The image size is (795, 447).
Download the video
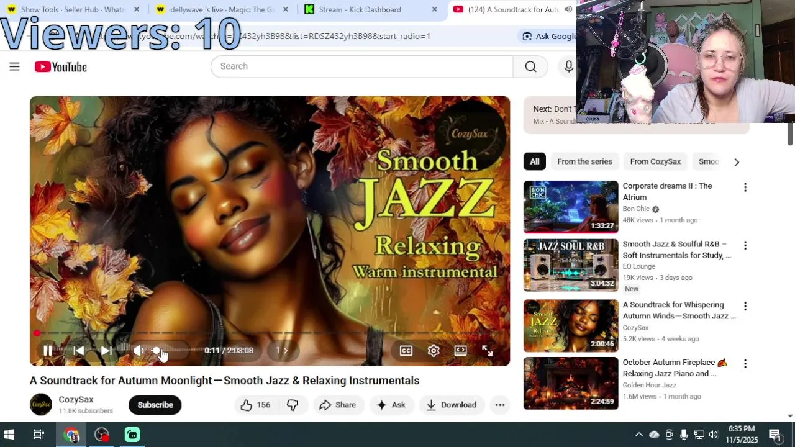coord(452,405)
